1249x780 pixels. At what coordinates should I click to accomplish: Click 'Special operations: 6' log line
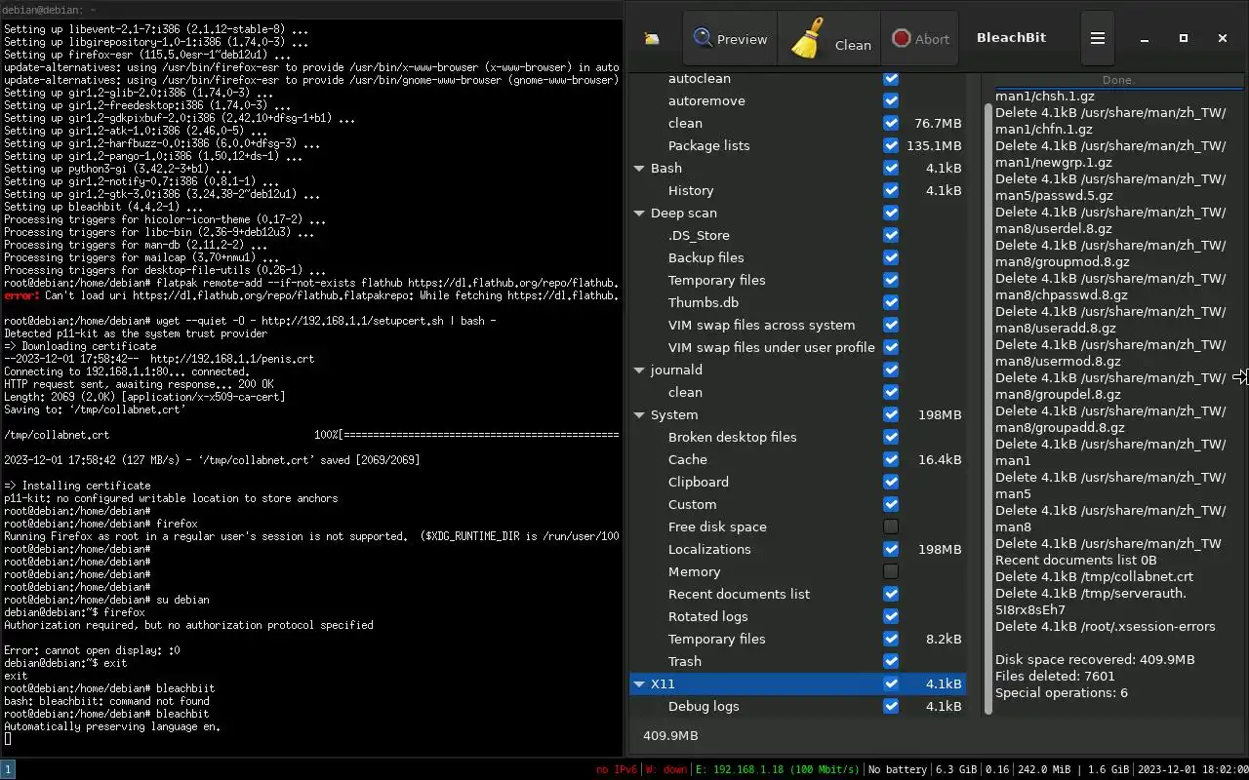[x=1062, y=692]
